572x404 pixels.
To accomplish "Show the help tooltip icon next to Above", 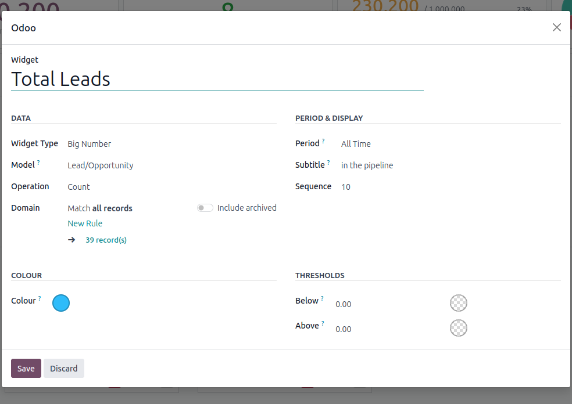I will tap(323, 323).
